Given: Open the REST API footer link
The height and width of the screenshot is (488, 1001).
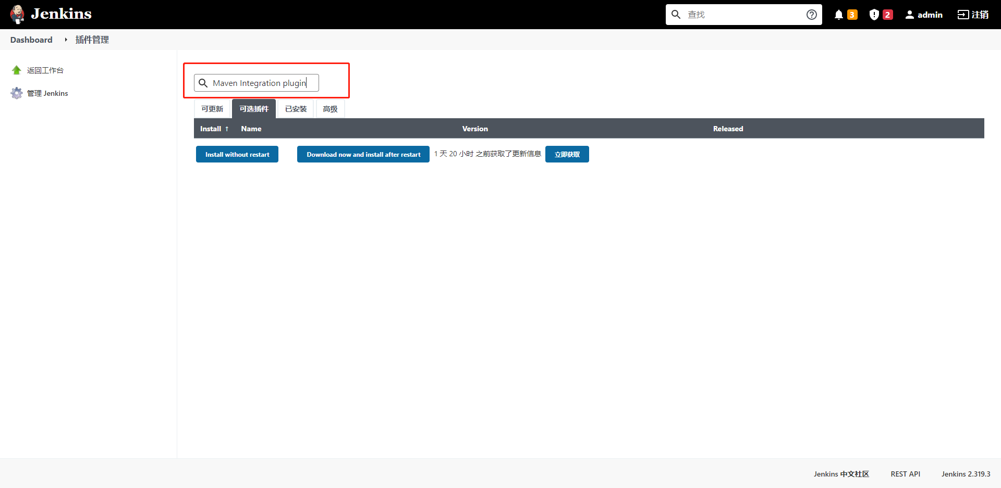Looking at the screenshot, I should click(906, 474).
